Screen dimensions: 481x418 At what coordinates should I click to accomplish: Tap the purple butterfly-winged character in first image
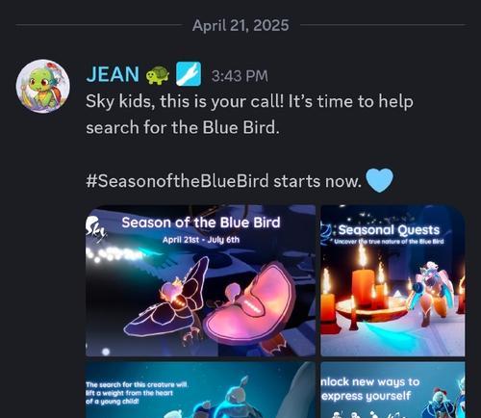166,301
